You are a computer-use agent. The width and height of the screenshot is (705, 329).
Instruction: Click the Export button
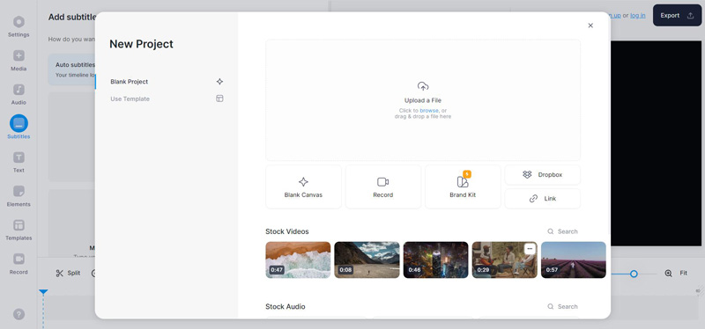[x=677, y=15]
